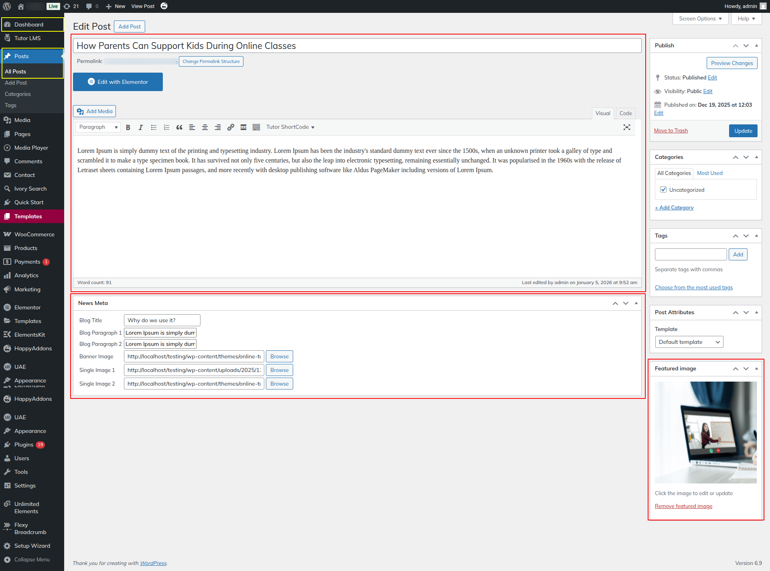Insert a Read More tag
Image resolution: width=770 pixels, height=571 pixels.
[x=243, y=127]
